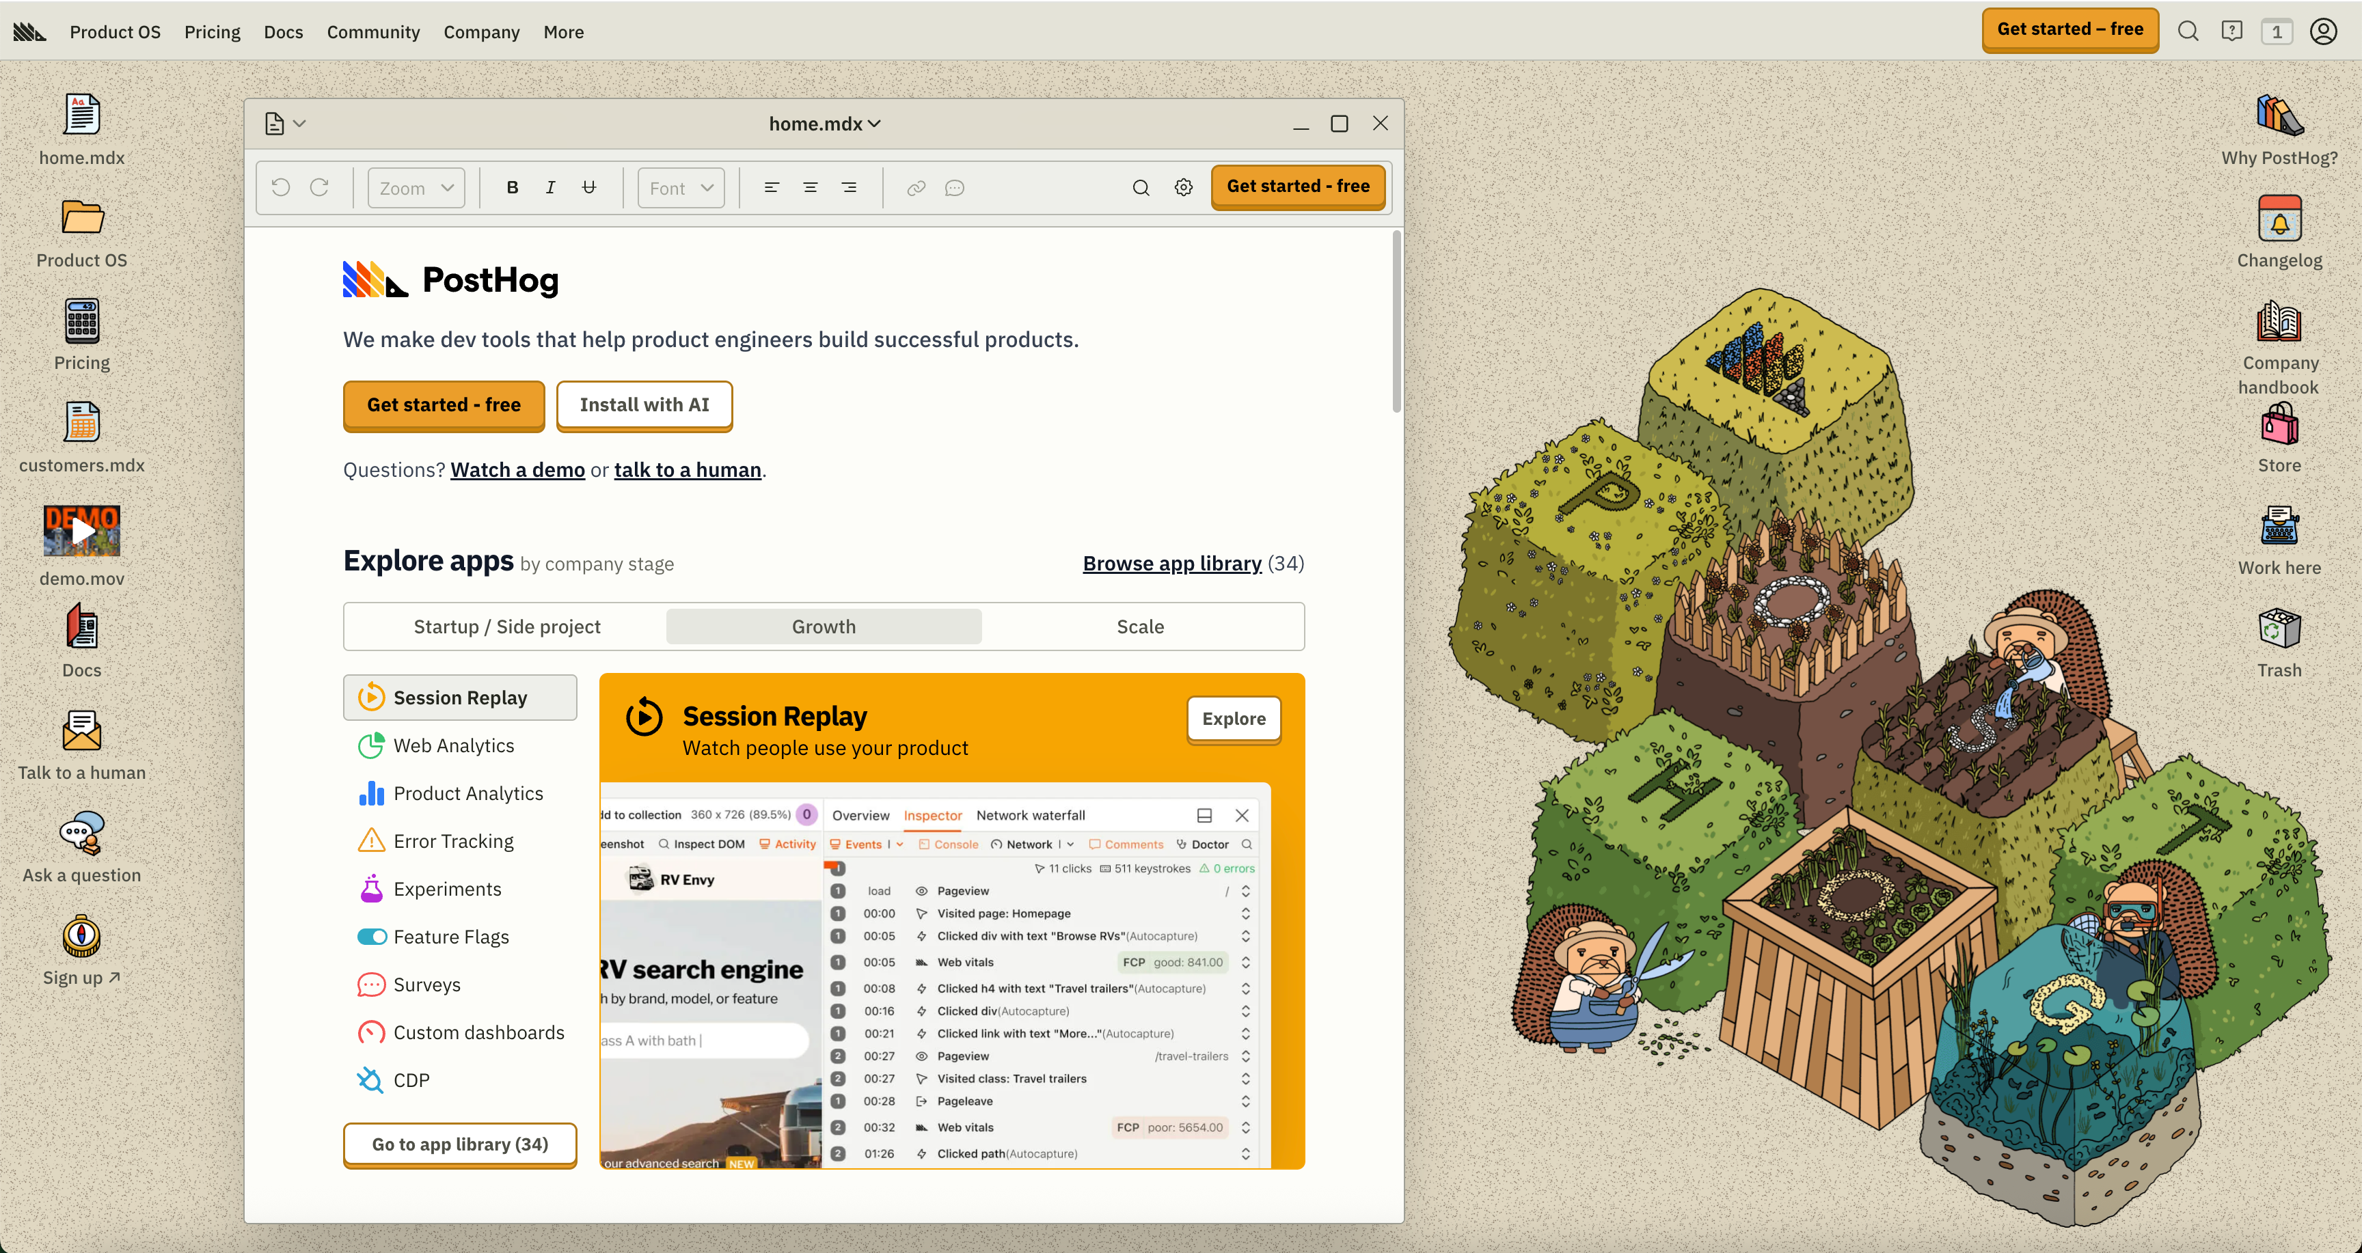Click the strikethrough formatting icon
Image resolution: width=2362 pixels, height=1253 pixels.
pos(588,188)
